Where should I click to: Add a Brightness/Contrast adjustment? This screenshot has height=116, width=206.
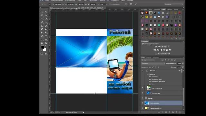156,46
